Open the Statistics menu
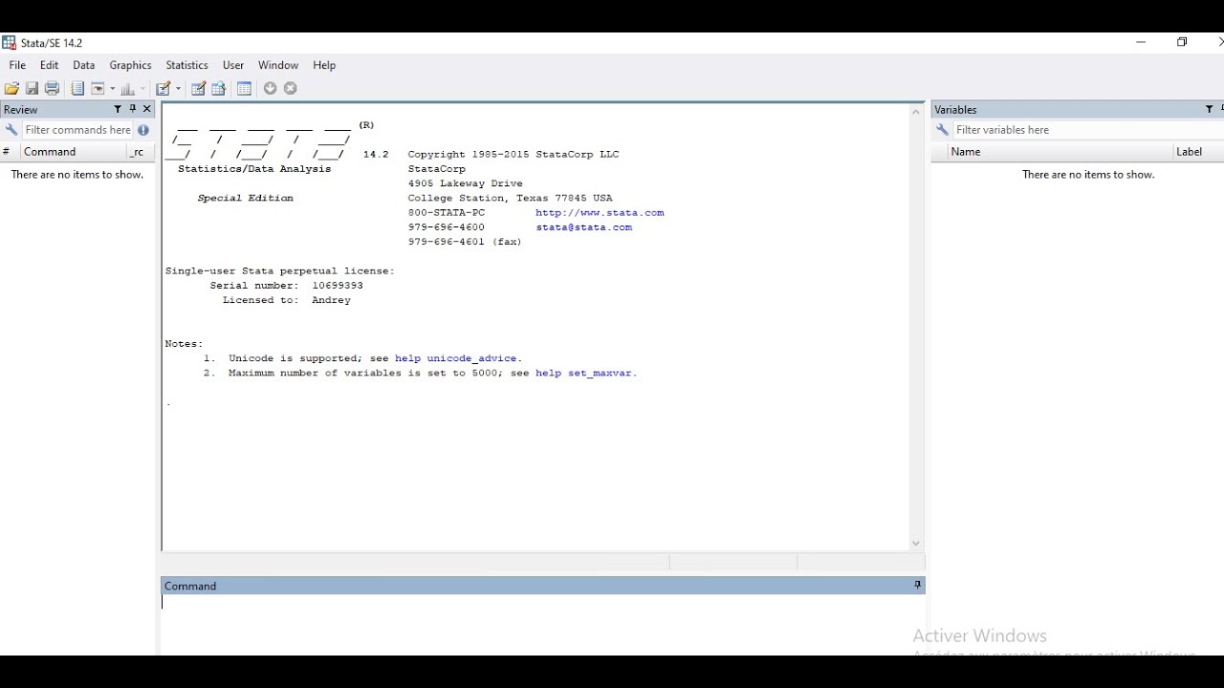This screenshot has width=1224, height=688. click(x=186, y=65)
